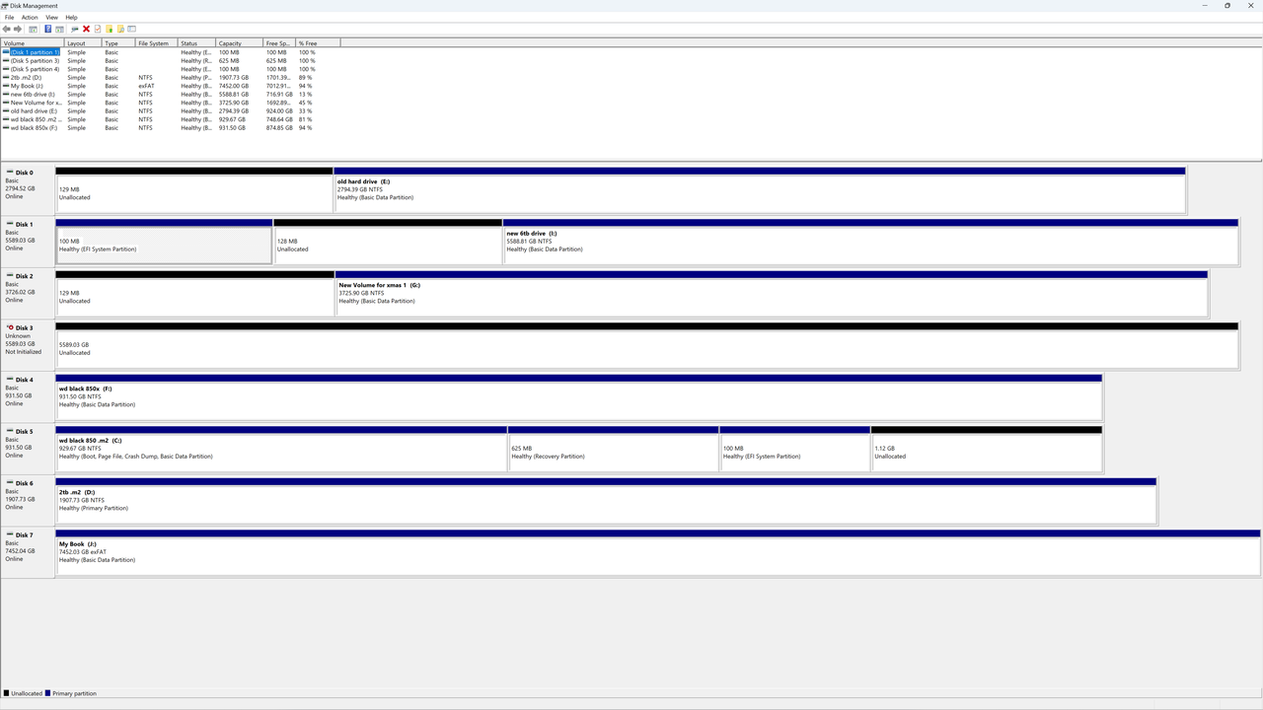This screenshot has height=710, width=1263.
Task: Sort list by Layout column header
Action: [82, 43]
